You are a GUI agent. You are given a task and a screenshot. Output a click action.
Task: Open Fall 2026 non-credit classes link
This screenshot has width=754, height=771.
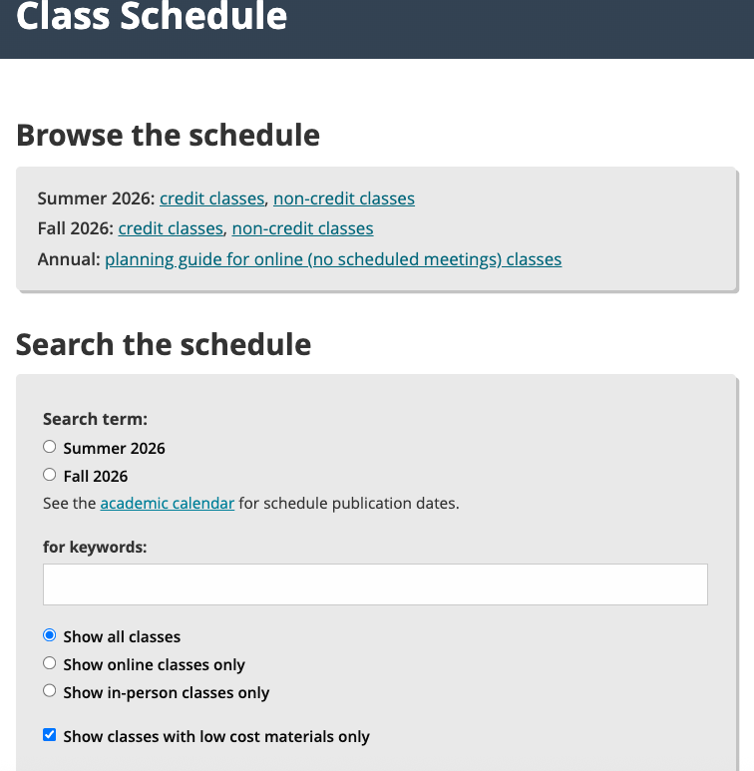click(303, 228)
